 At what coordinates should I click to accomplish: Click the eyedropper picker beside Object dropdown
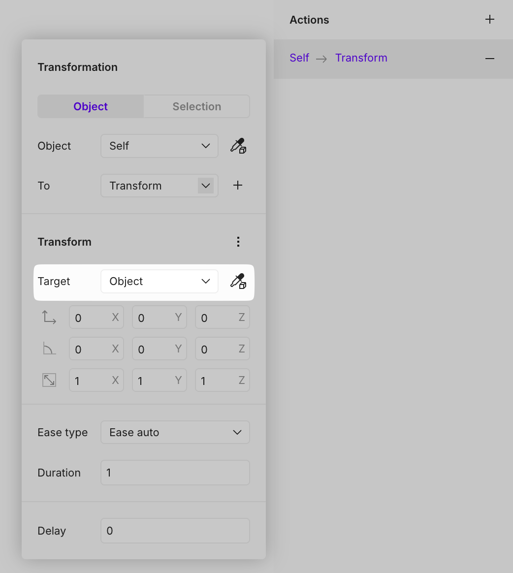pos(238,146)
